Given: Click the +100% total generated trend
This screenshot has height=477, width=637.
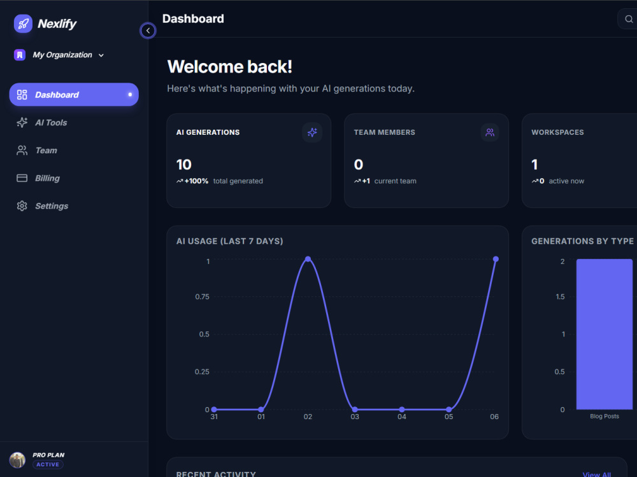Looking at the screenshot, I should pos(219,181).
